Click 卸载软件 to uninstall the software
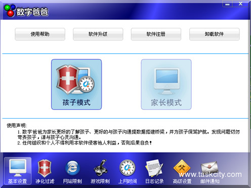This screenshot has width=251, height=188. tap(214, 34)
